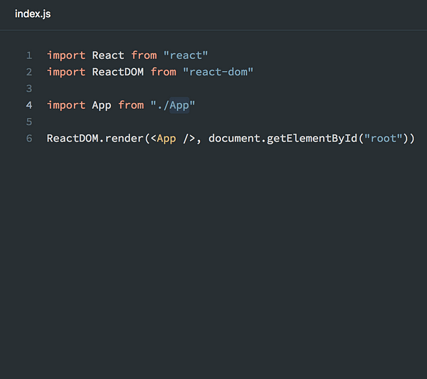Click the yellow App JSX tag
This screenshot has height=379, width=427.
coord(167,139)
